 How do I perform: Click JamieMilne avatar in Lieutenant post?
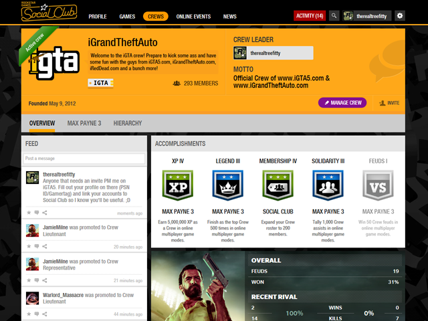pyautogui.click(x=32, y=230)
